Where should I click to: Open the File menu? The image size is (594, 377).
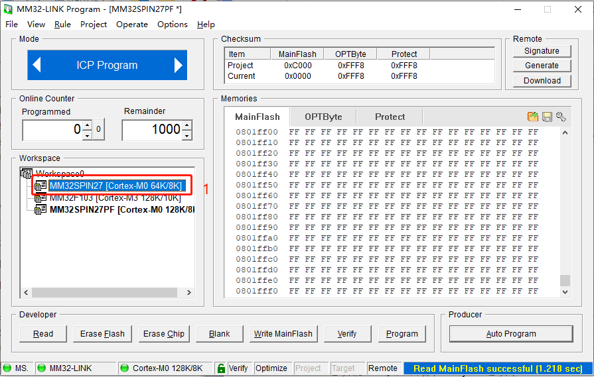click(11, 25)
